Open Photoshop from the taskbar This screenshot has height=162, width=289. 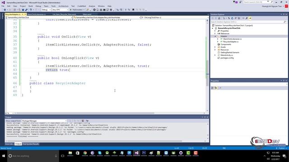pos(144,153)
